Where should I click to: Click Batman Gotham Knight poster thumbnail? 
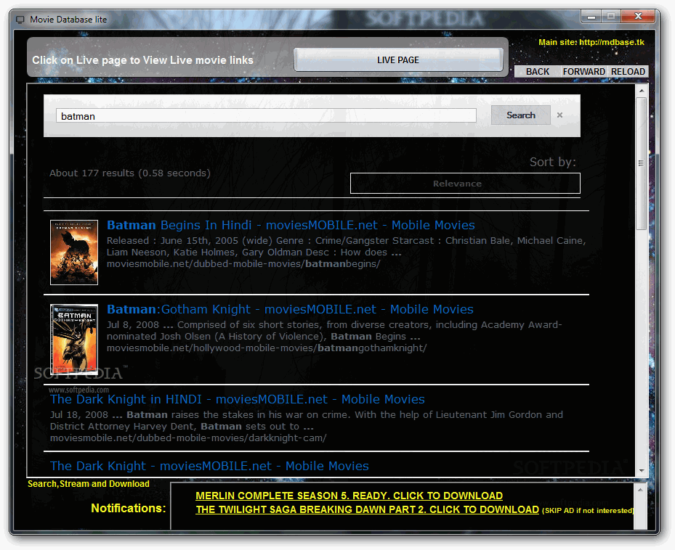coord(74,339)
